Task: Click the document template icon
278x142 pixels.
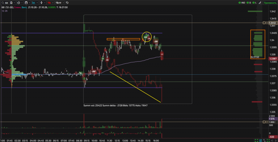Action: (x=11, y=3)
